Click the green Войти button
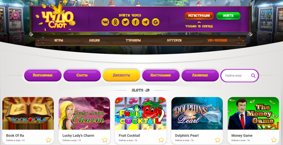 (x=228, y=16)
